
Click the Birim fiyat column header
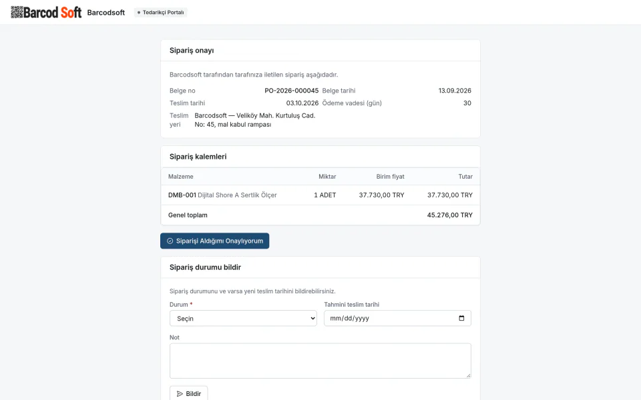point(391,177)
